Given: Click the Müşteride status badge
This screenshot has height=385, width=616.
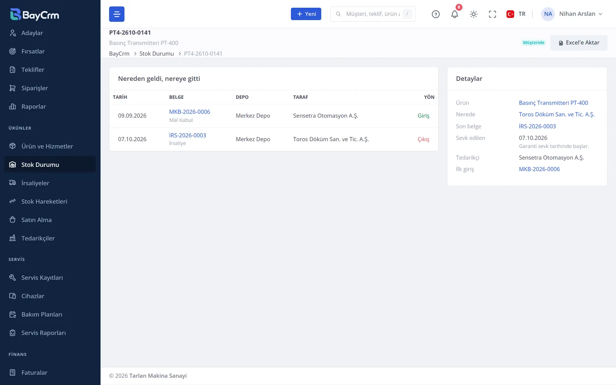Looking at the screenshot, I should click(533, 43).
